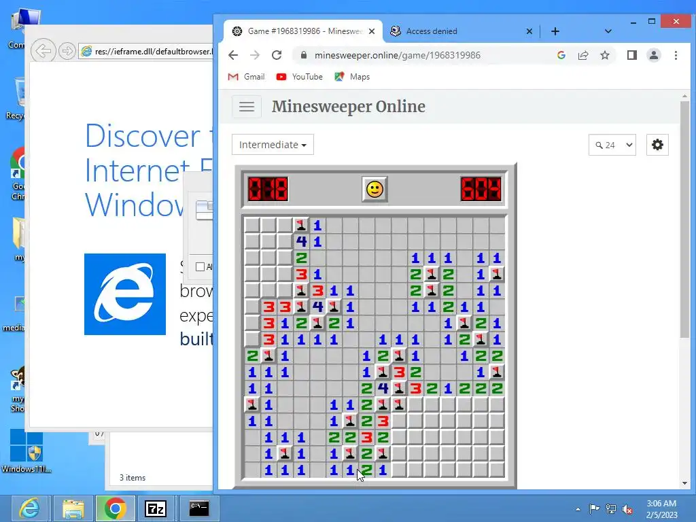Open the taskbar clock and date
Image resolution: width=696 pixels, height=522 pixels.
pyautogui.click(x=661, y=509)
